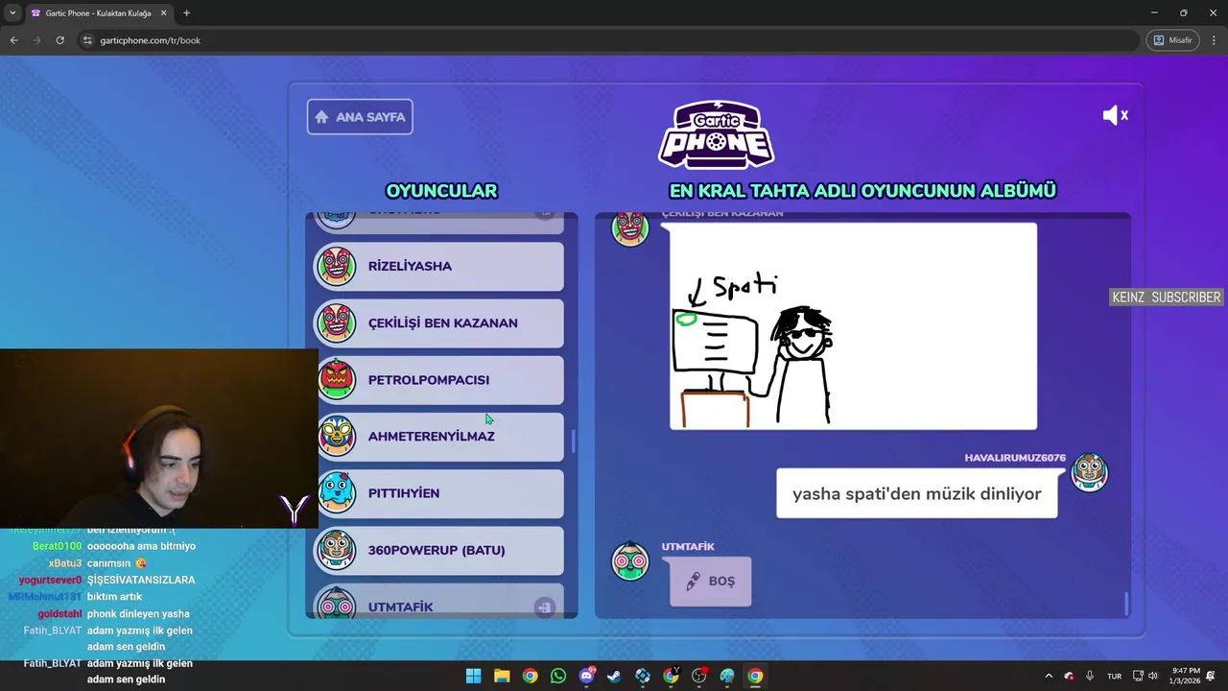1228x691 pixels.
Task: Switch to the Gartic Phone browser tab
Action: [99, 13]
